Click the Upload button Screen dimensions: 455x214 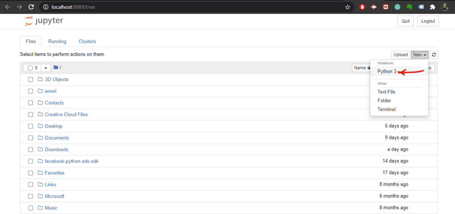(401, 54)
